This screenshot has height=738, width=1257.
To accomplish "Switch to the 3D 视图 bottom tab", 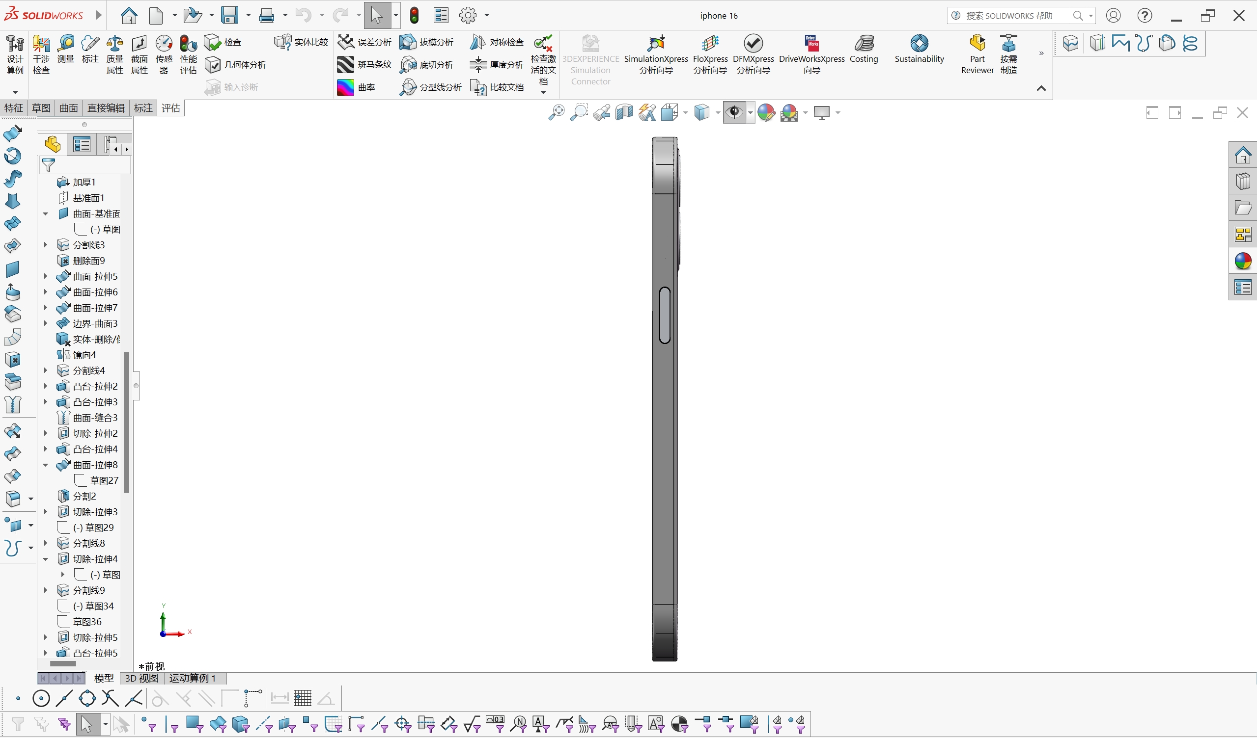I will [x=141, y=678].
